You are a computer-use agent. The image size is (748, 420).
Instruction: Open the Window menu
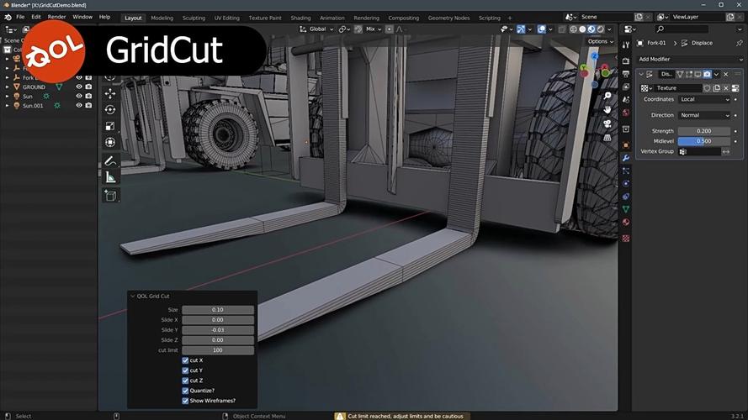[x=82, y=17]
